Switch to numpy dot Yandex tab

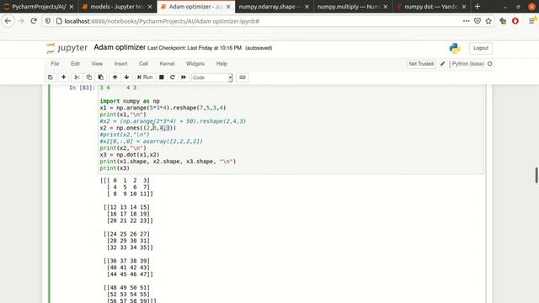point(431,7)
